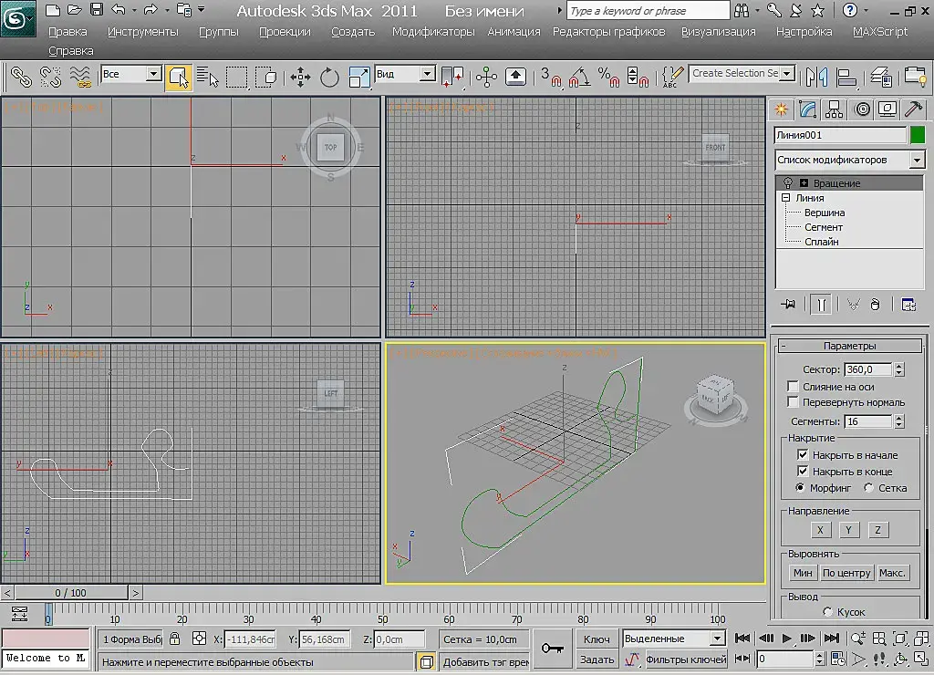Open the Create panel tab
This screenshot has height=675, width=934.
781,109
